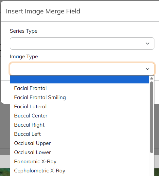The image size is (159, 176).
Task: Pick Facial Lateral image type
Action: coord(79,107)
